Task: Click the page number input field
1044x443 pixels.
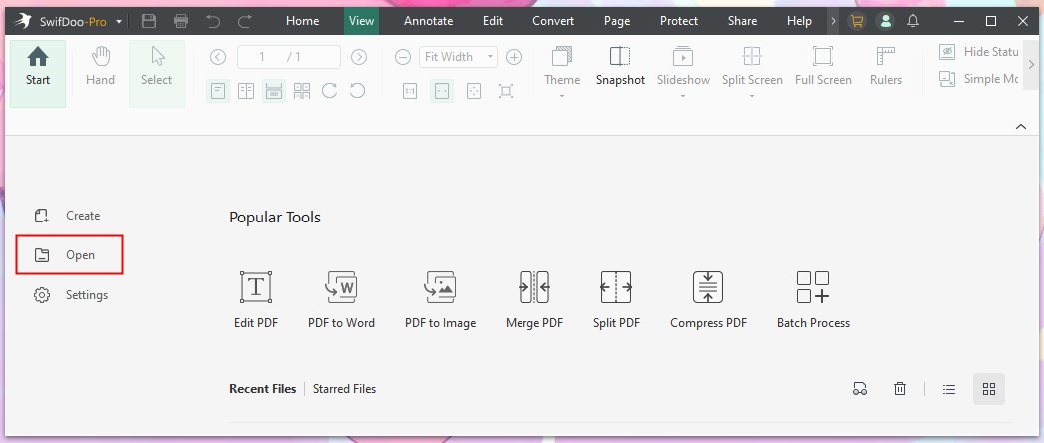Action: tap(289, 57)
